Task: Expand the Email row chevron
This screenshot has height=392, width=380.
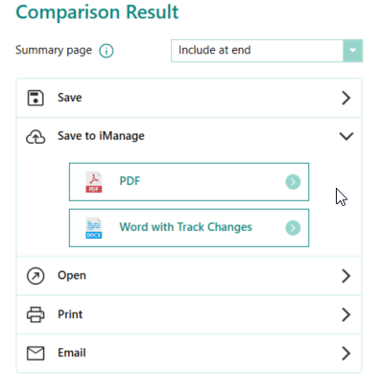Action: click(346, 354)
